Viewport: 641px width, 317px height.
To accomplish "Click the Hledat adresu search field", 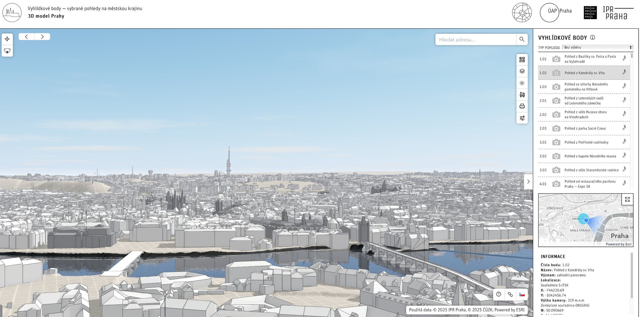I will [x=476, y=39].
